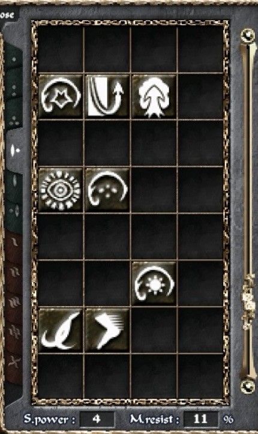Select the tree-shaped spell icon

(154, 96)
